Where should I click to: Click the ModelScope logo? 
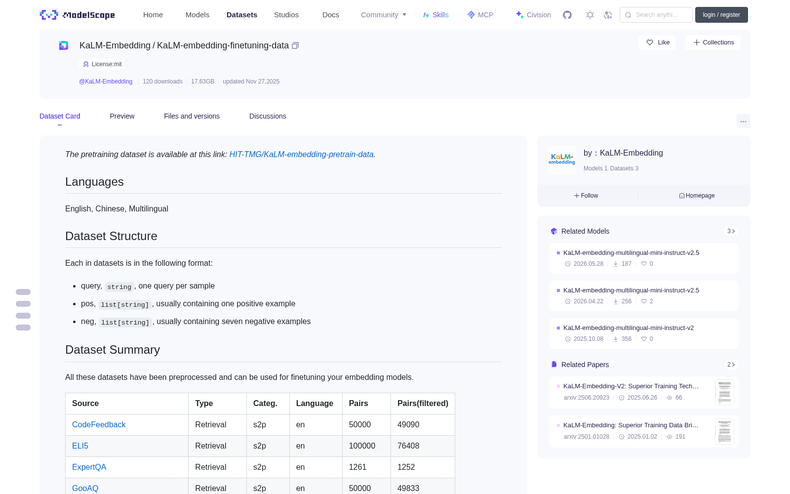77,15
